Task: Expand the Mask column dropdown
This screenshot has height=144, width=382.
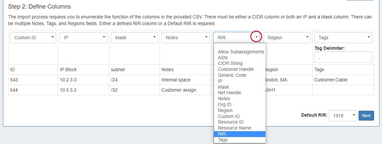Action: (134, 38)
